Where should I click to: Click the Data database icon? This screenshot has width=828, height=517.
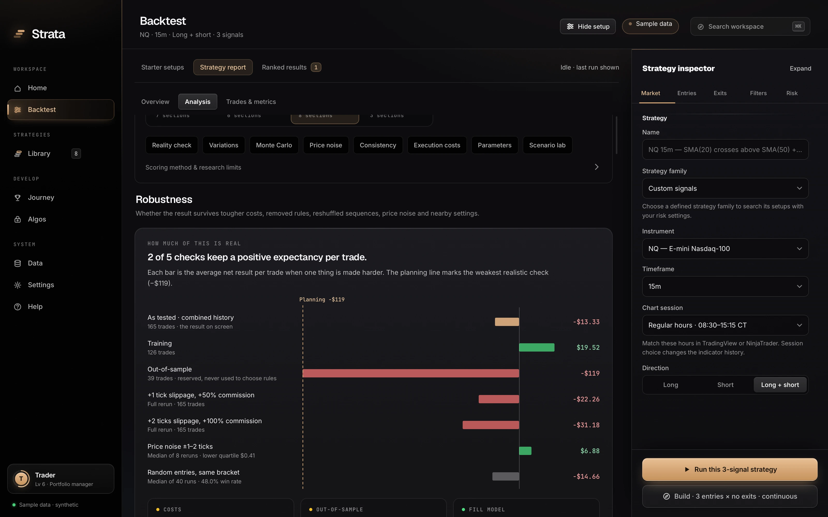(18, 263)
